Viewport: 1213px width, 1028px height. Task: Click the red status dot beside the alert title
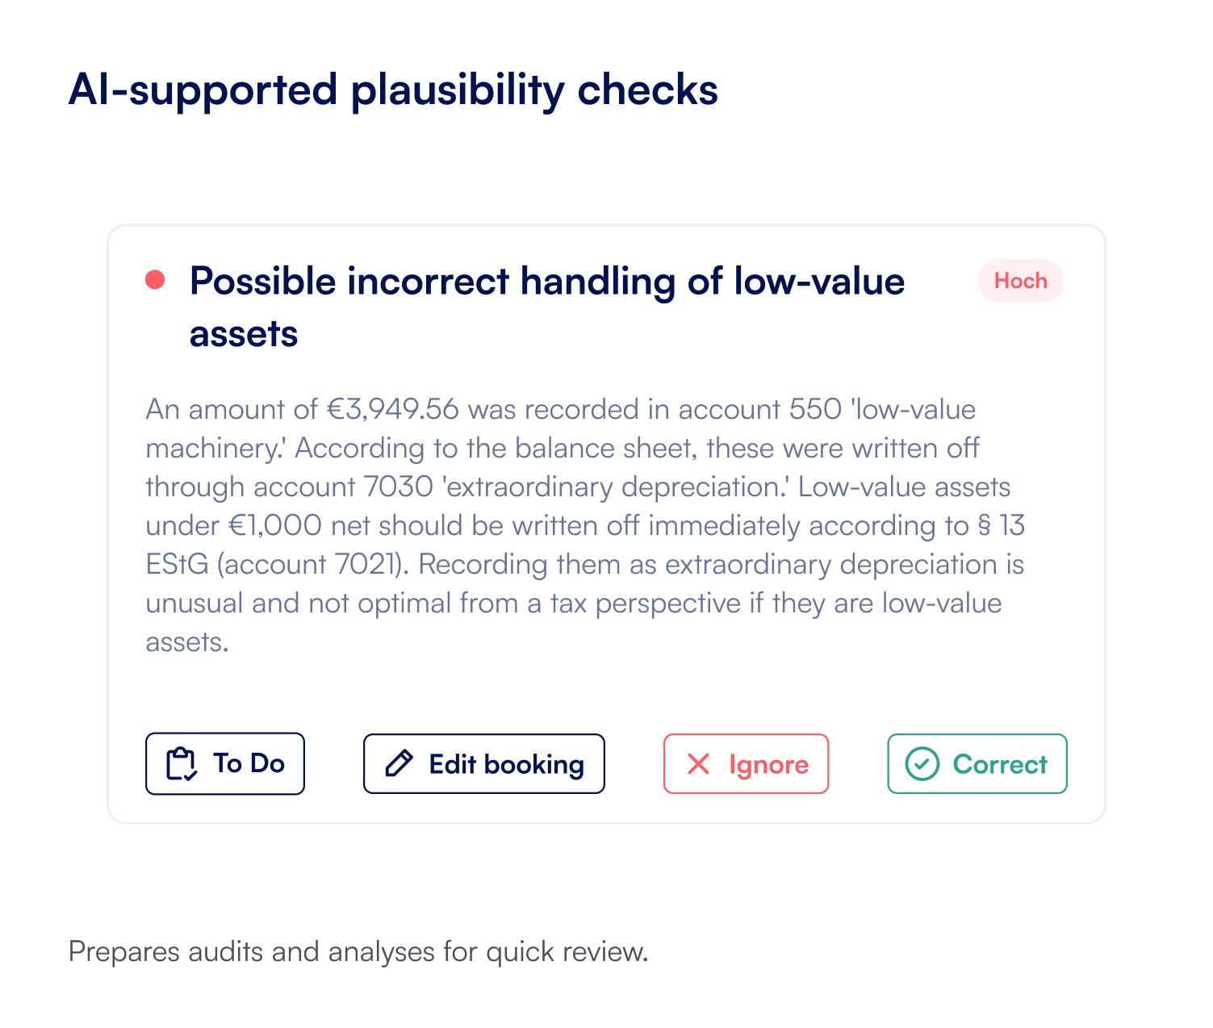(155, 279)
